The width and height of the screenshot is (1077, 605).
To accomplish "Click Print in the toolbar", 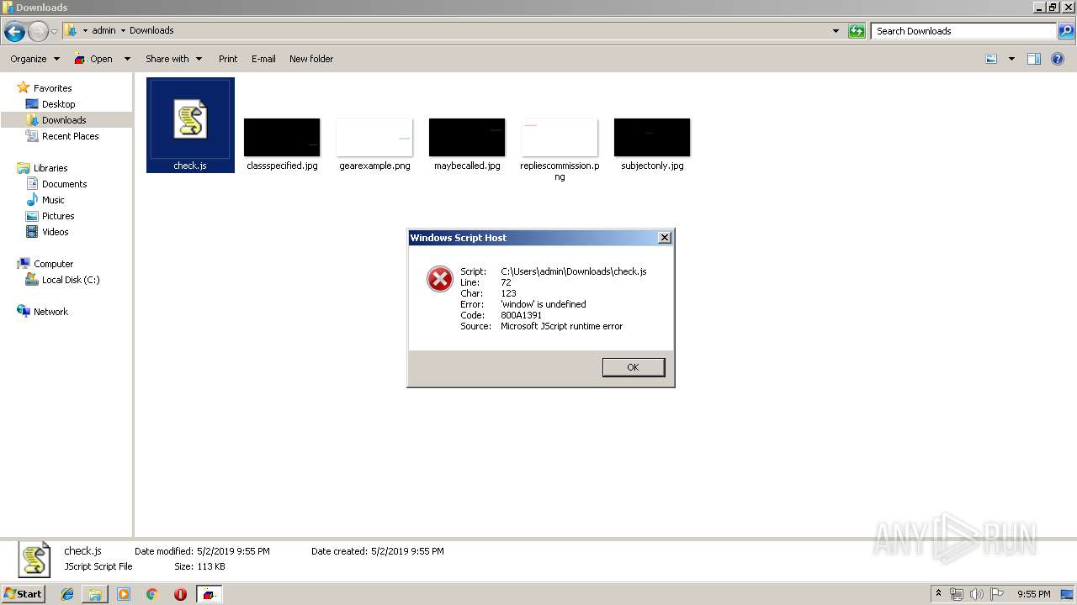I will [228, 59].
